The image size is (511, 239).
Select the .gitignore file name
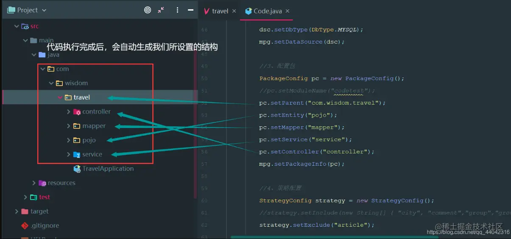pyautogui.click(x=45, y=226)
